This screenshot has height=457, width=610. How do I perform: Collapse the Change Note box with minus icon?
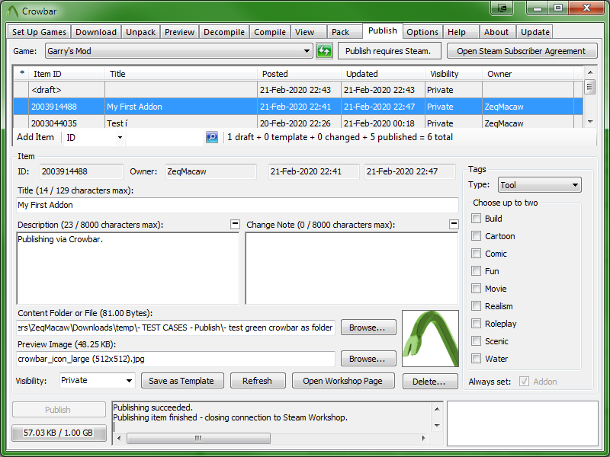454,224
